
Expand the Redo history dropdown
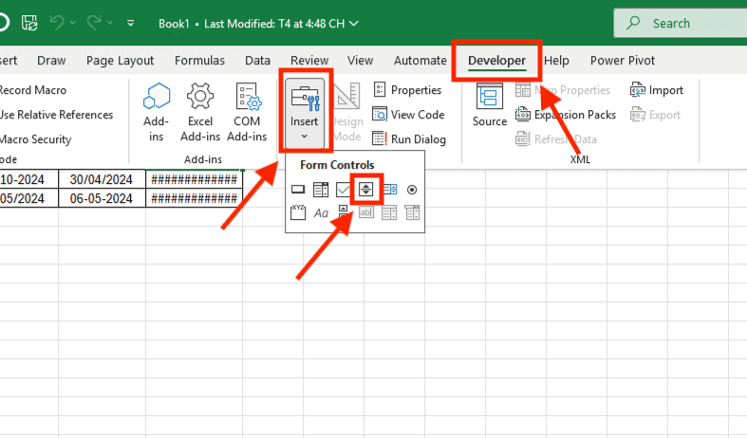click(x=110, y=23)
